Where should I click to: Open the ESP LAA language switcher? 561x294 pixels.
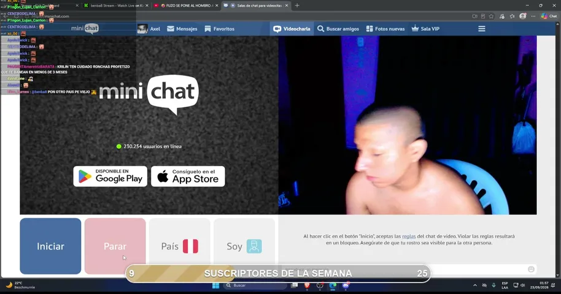[505, 285]
